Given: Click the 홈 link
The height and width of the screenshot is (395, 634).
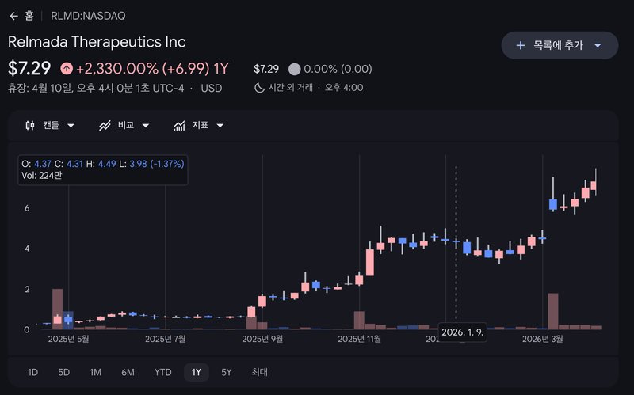Looking at the screenshot, I should tap(29, 16).
